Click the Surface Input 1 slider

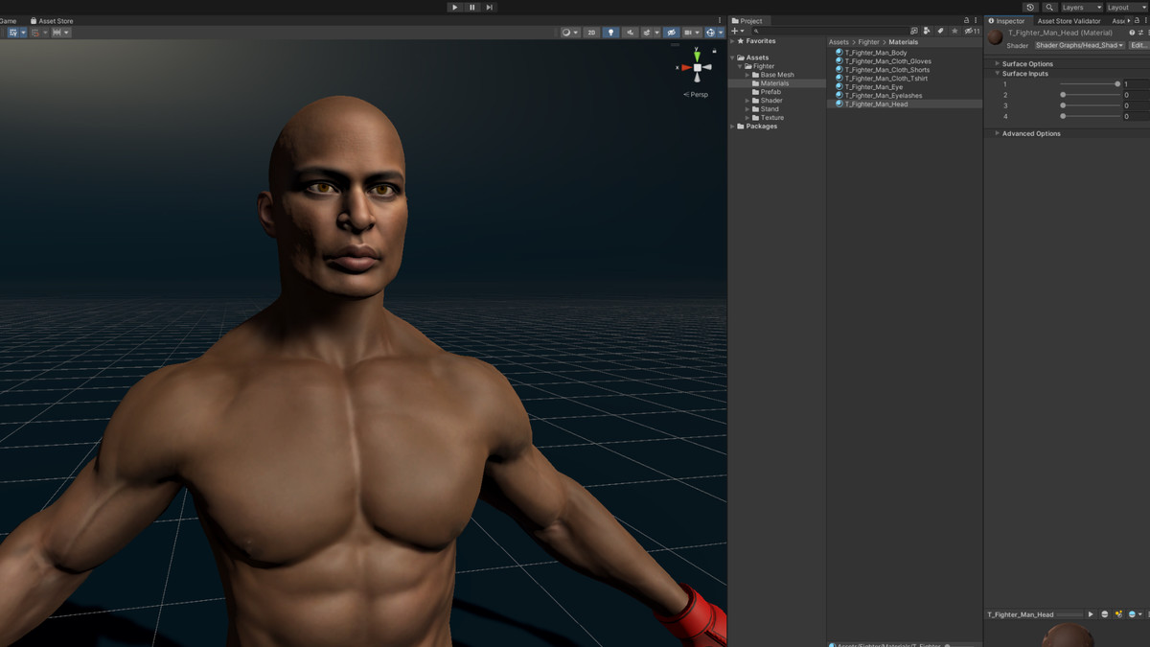[x=1090, y=84]
